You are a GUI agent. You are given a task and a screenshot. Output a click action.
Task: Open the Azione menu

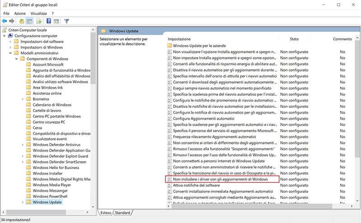[20, 13]
